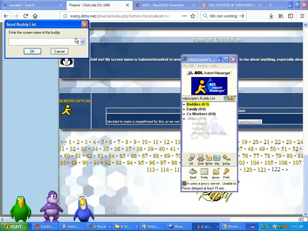Image resolution: width=308 pixels, height=231 pixels.
Task: Collapse the Family (0/0) group
Action: (x=184, y=109)
